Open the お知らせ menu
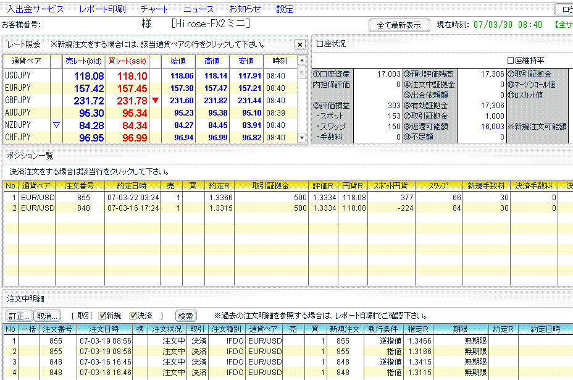The image size is (573, 380). click(245, 9)
